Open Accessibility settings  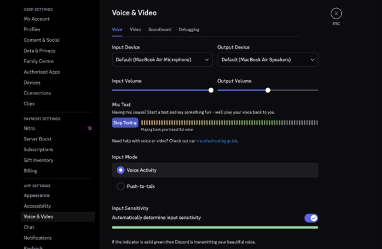tap(37, 206)
